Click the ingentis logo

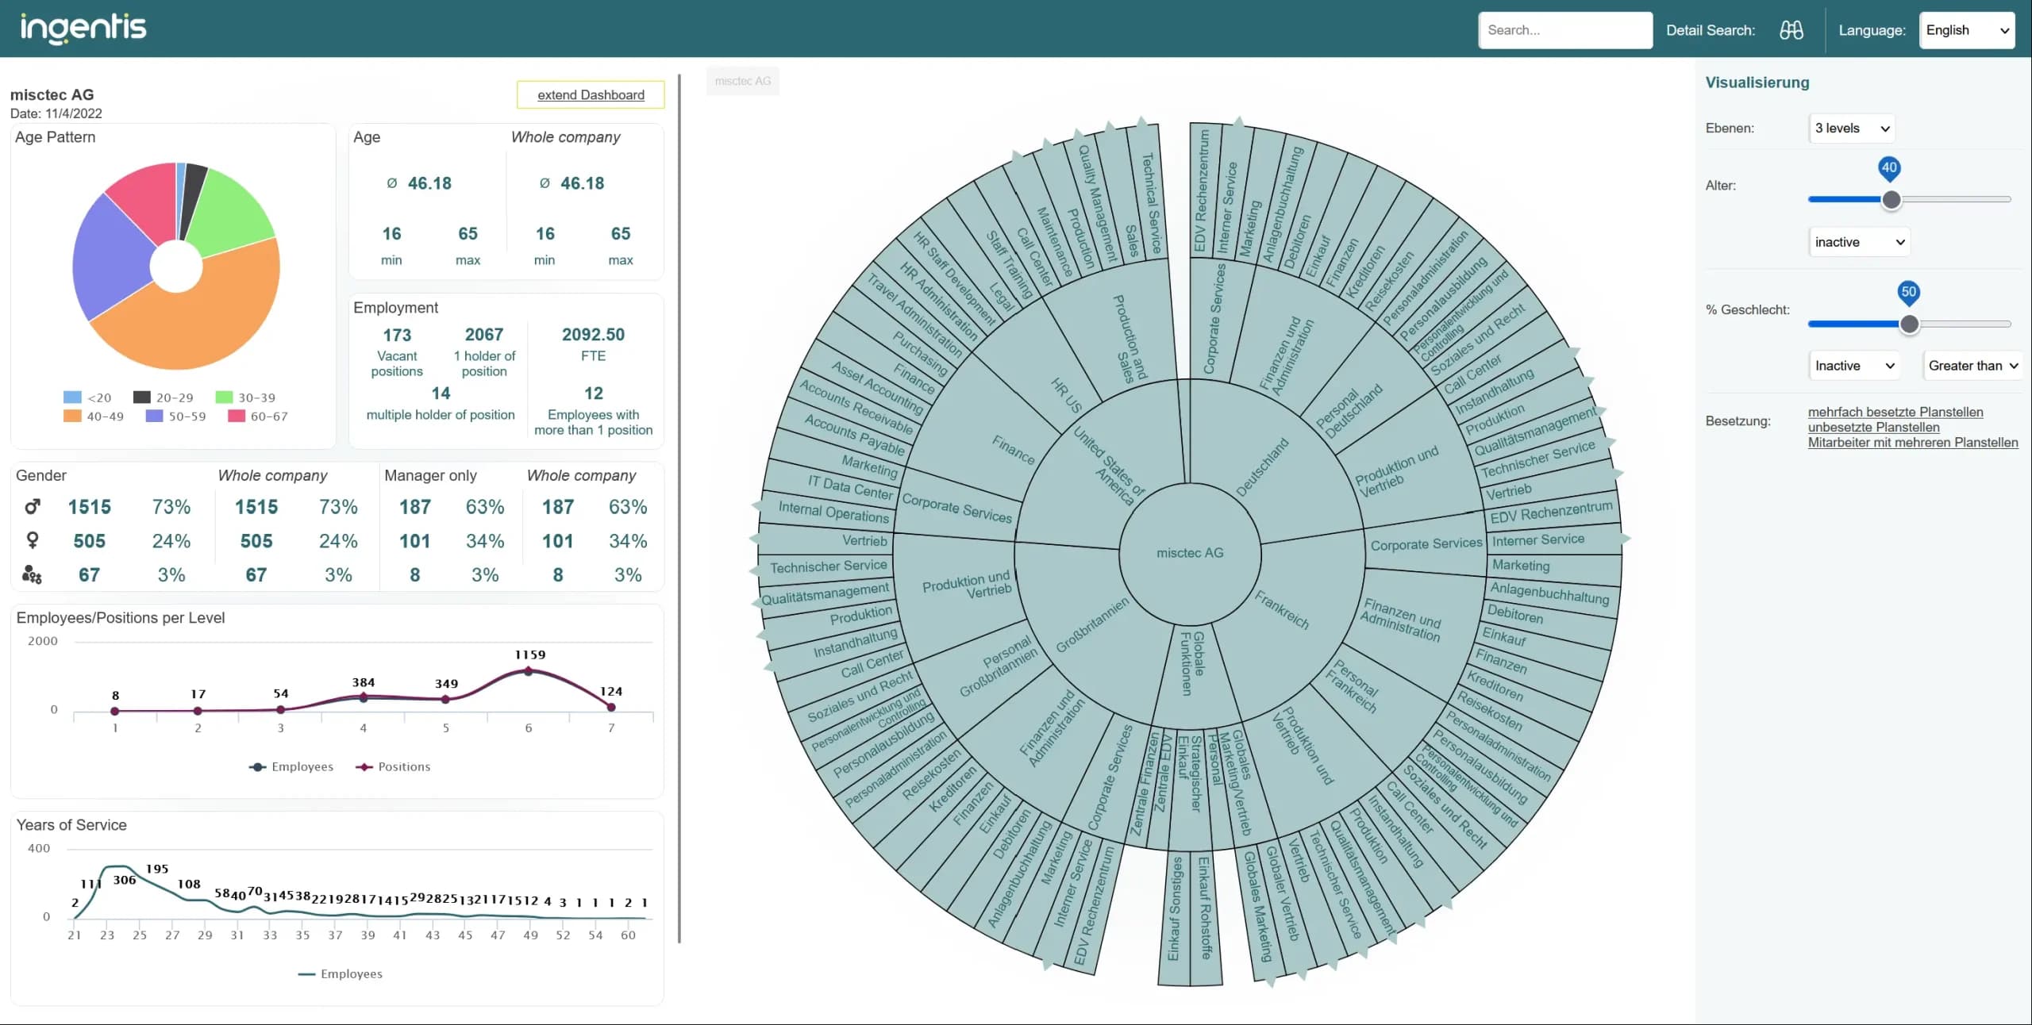coord(83,29)
